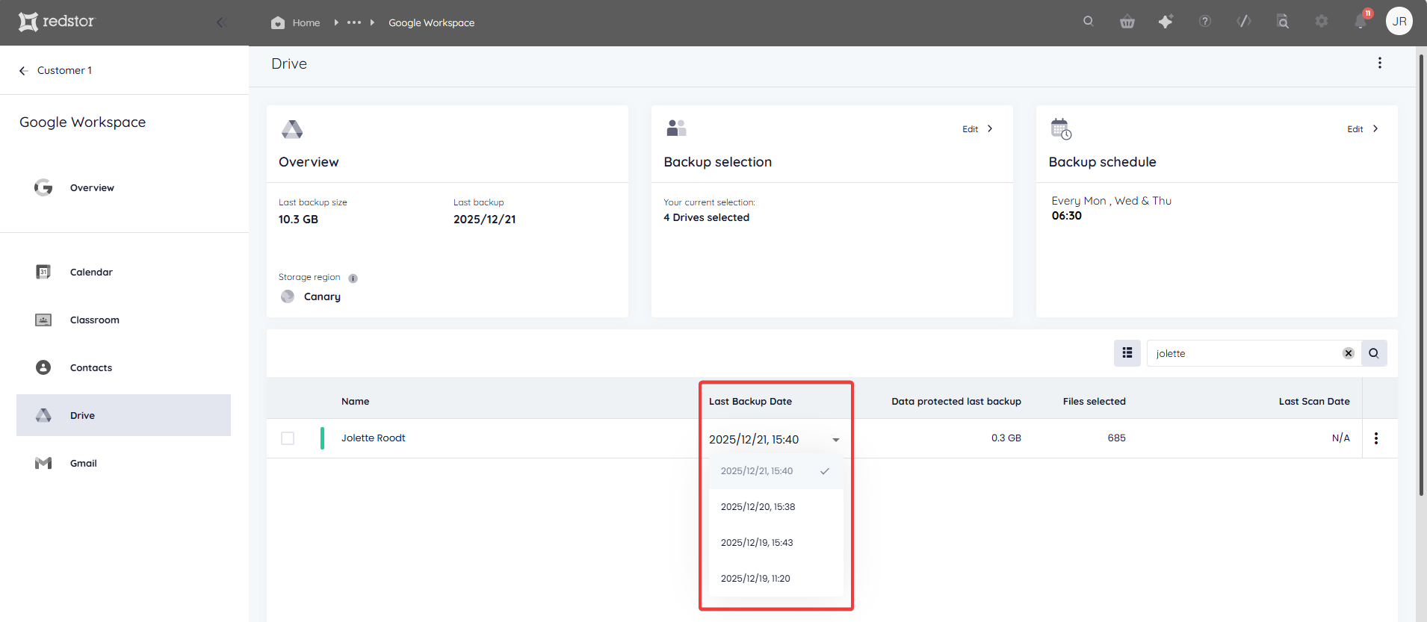This screenshot has width=1427, height=622.
Task: Select backup 2025/12/21, 15:40
Action: 776,471
